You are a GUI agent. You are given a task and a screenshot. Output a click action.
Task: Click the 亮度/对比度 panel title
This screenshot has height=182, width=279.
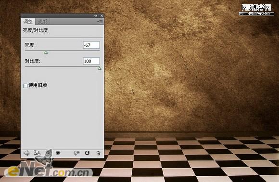pyautogui.click(x=35, y=30)
